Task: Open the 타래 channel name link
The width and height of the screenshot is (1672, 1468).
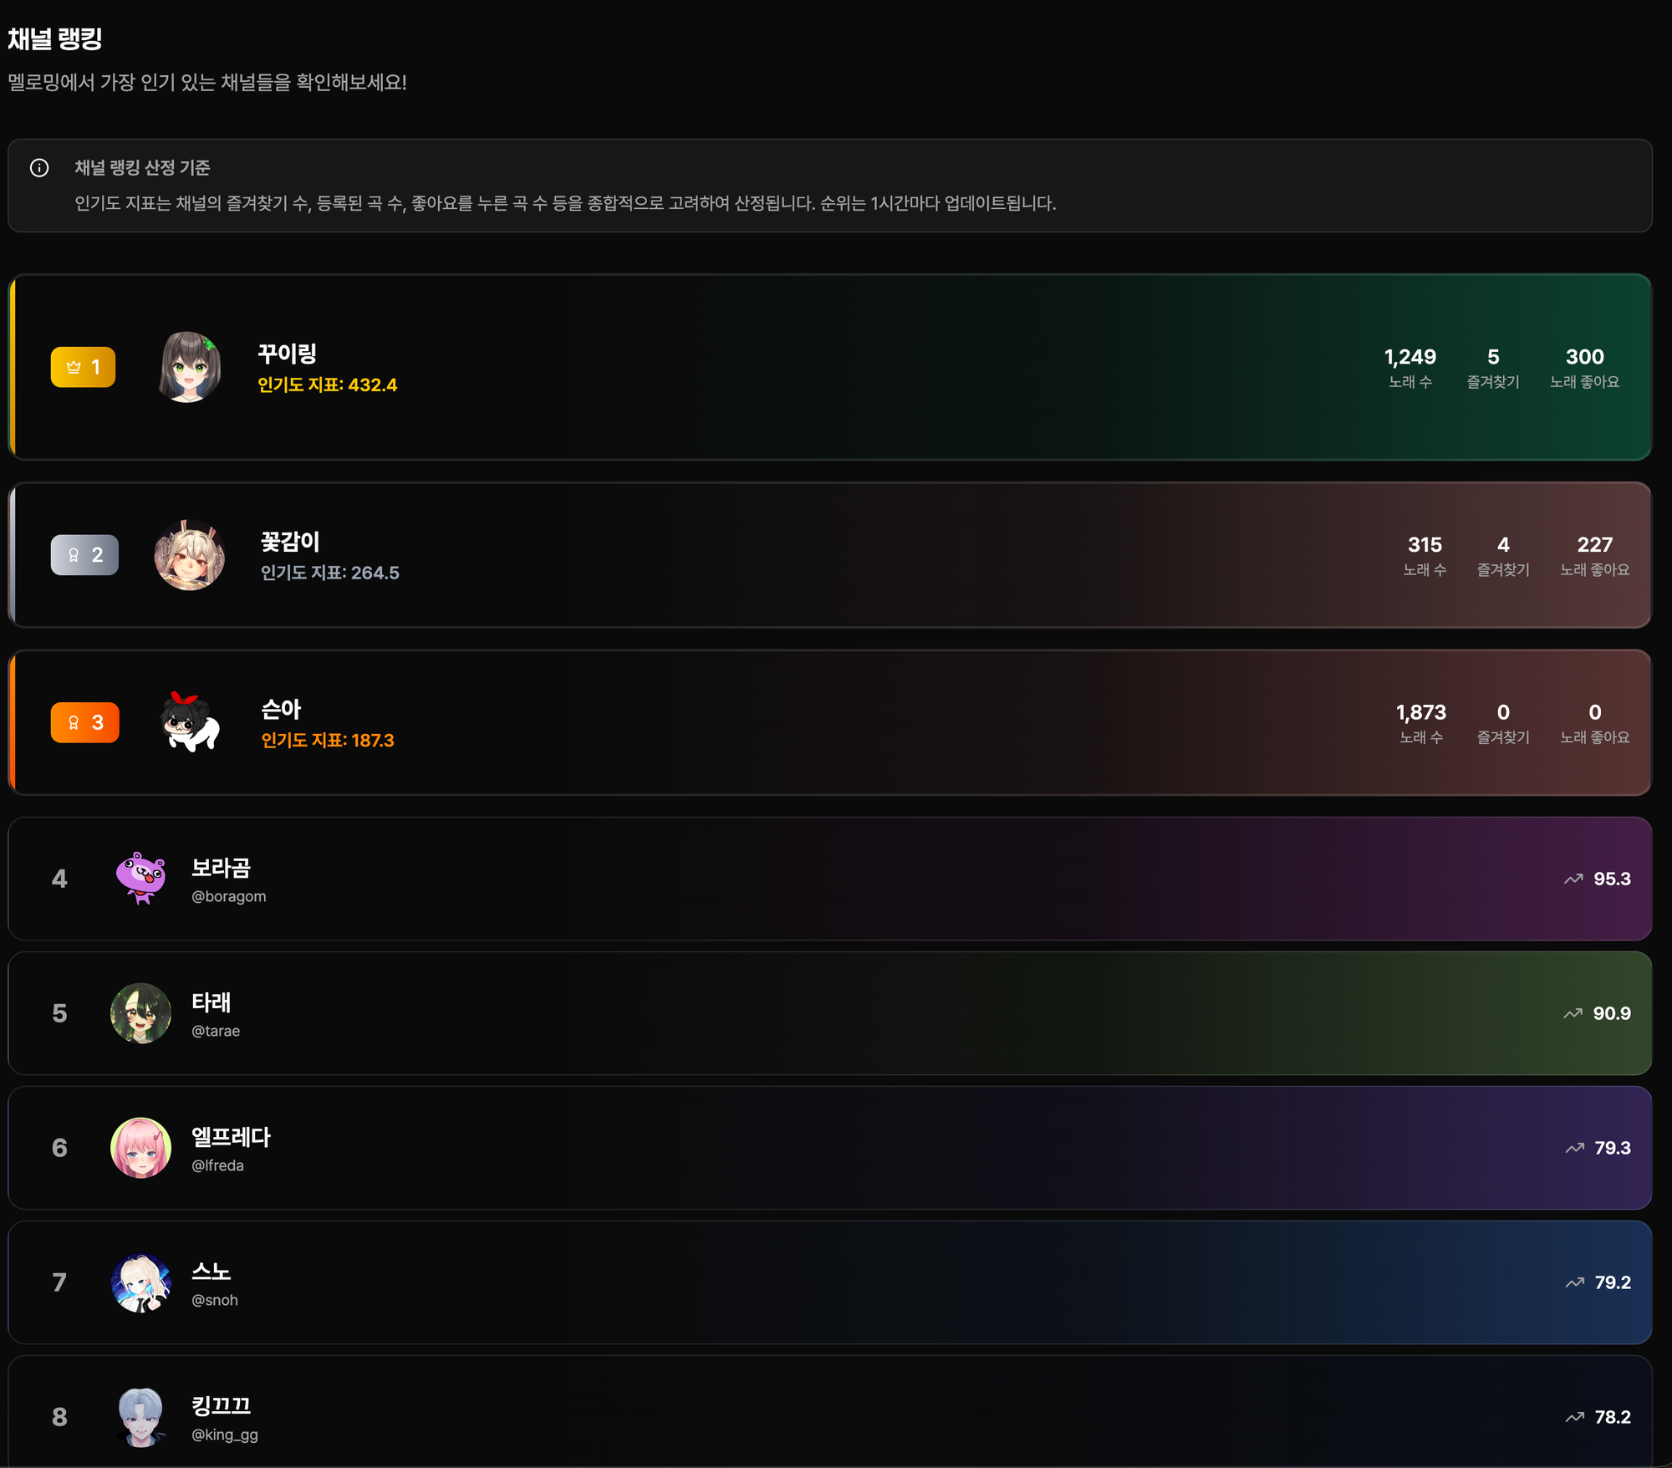Action: [x=211, y=1002]
